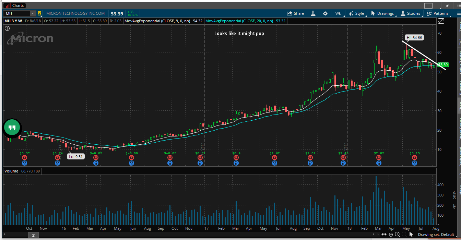461x240 pixels.
Task: Click the 17 year marker on time axis
Action: (206, 228)
